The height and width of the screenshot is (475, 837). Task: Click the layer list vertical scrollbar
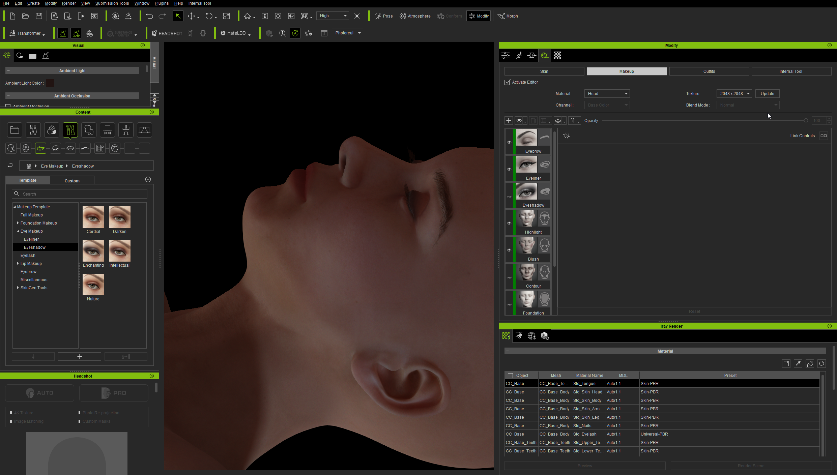555,199
